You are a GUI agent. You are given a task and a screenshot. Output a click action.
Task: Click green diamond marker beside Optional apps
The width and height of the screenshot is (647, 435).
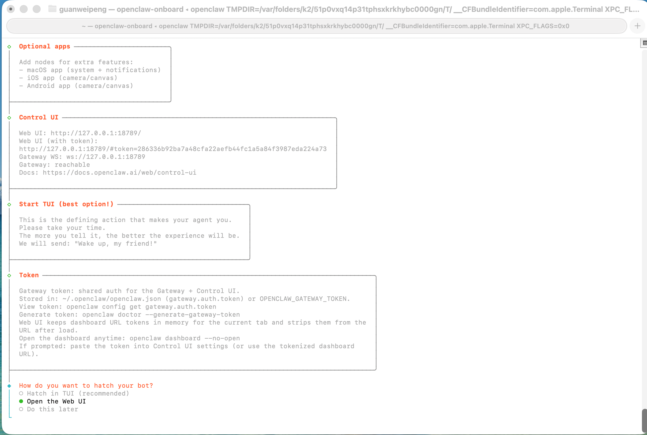(9, 47)
